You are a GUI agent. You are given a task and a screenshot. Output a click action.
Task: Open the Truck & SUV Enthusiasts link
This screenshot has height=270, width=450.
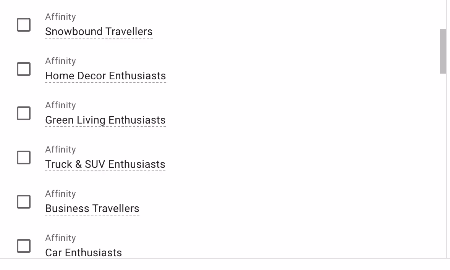pos(105,164)
